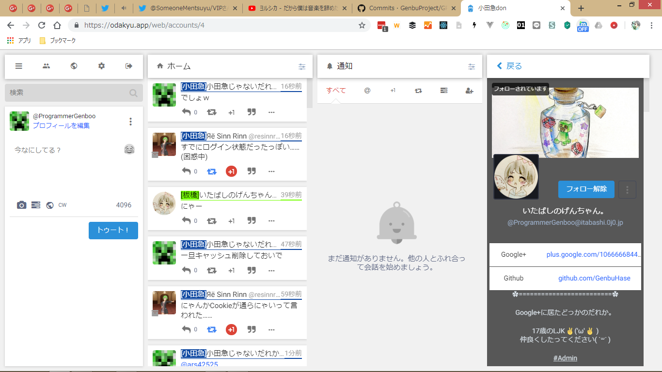Toggle +1 favourite on すでにログイン状態 post
Screen dimensions: 662x372
(x=231, y=171)
